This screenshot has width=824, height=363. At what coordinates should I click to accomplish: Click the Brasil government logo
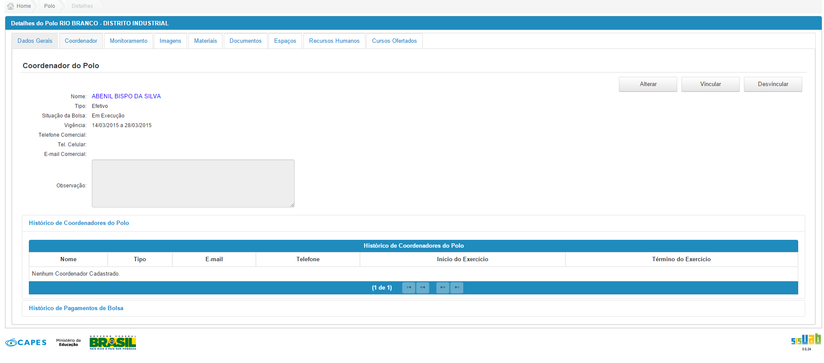coord(113,342)
